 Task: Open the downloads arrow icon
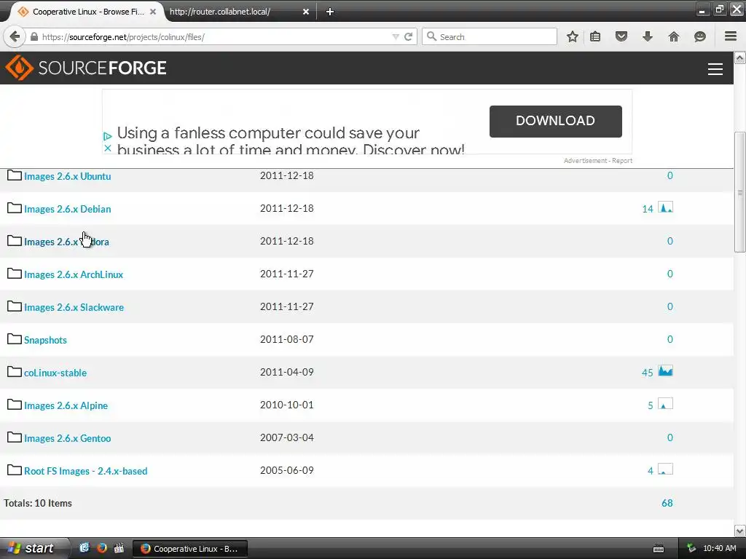648,36
